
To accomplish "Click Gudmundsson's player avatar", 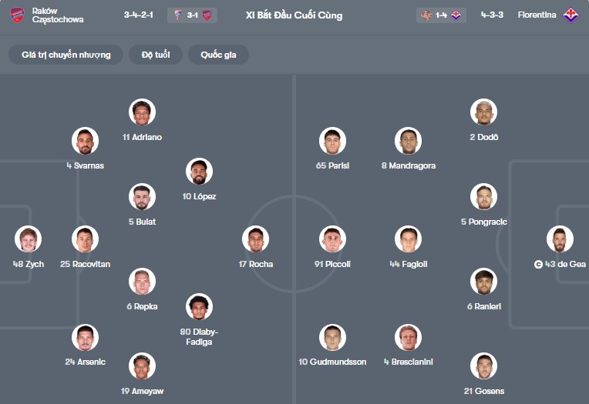I will [332, 338].
